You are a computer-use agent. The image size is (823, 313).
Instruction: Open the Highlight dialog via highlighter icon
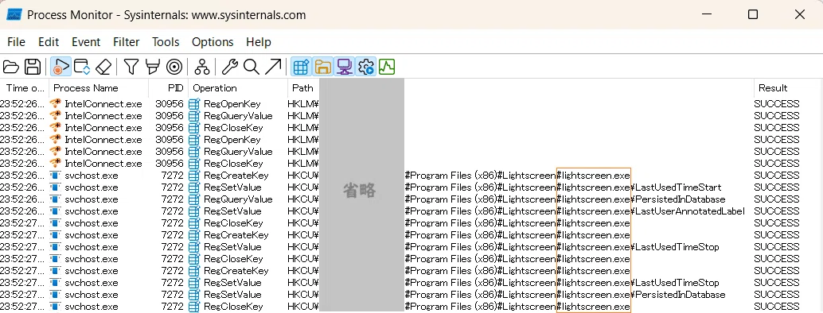coord(152,67)
